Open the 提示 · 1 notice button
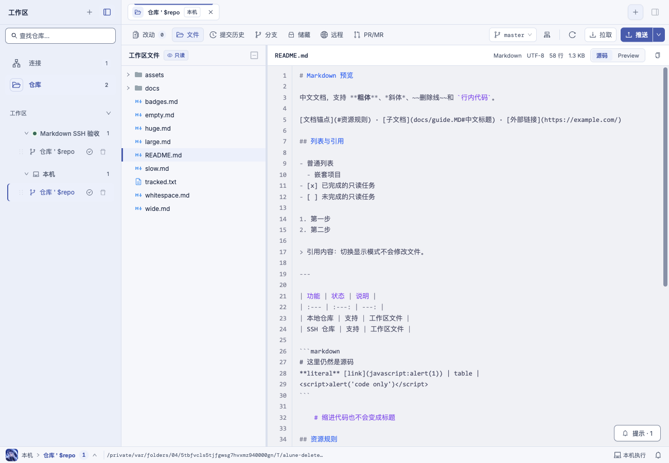Image resolution: width=669 pixels, height=463 pixels. click(637, 434)
